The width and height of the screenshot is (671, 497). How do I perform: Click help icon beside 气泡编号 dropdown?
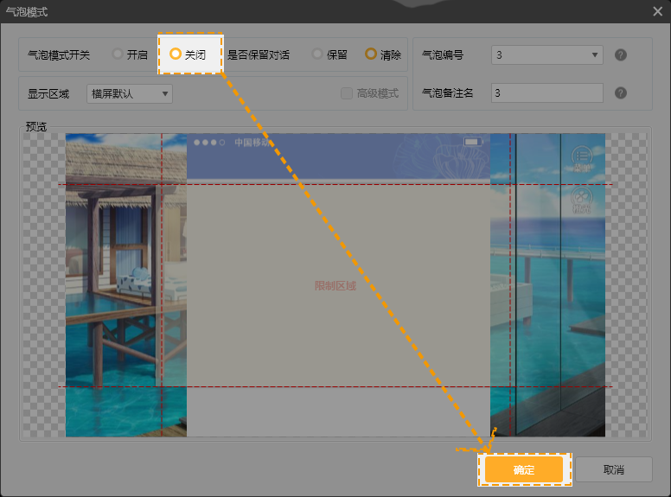click(620, 55)
